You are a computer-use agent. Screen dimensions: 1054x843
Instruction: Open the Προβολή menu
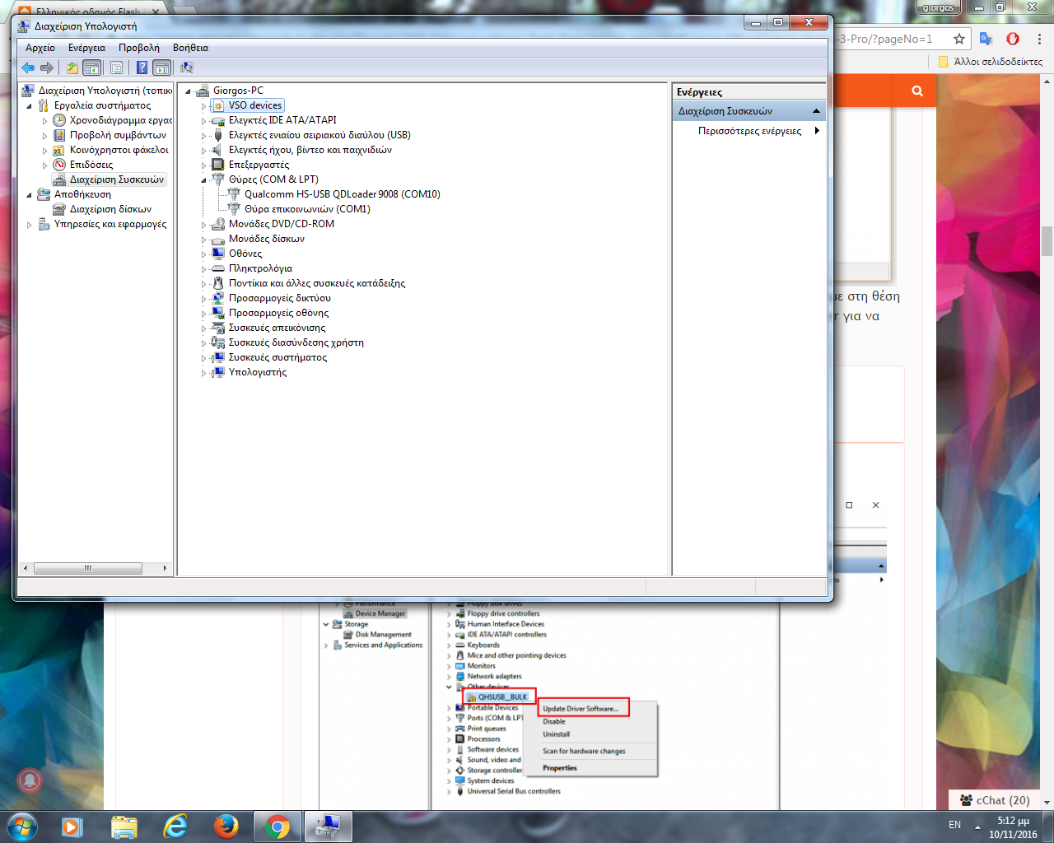(138, 48)
